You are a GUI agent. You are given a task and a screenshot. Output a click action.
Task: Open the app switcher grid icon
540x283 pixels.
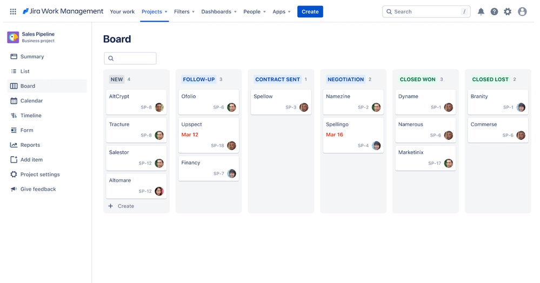click(x=13, y=11)
